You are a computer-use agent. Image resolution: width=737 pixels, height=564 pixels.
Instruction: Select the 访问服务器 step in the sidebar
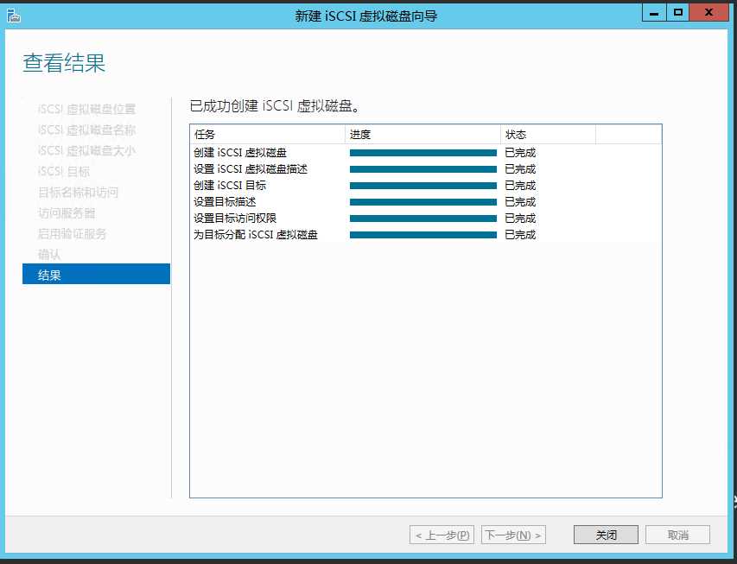coord(67,213)
